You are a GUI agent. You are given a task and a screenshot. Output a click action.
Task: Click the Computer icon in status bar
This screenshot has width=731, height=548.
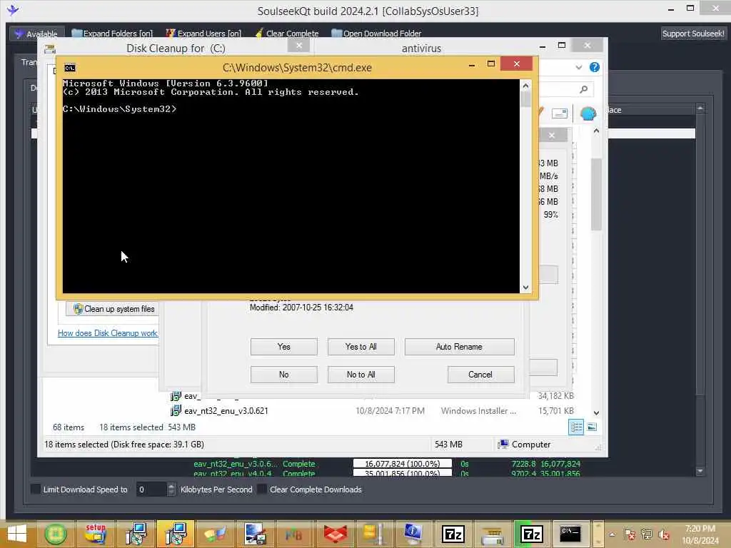[503, 444]
